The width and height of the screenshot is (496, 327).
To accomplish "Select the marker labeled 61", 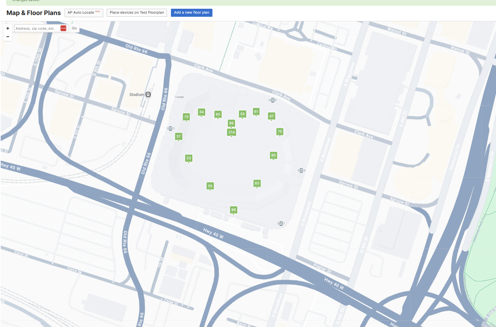I will (256, 111).
